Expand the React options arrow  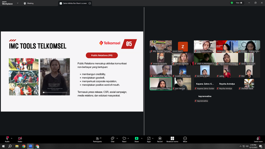coord(128,138)
